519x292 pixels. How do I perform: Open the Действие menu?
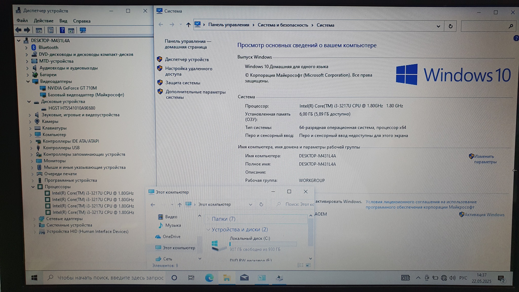(x=44, y=21)
